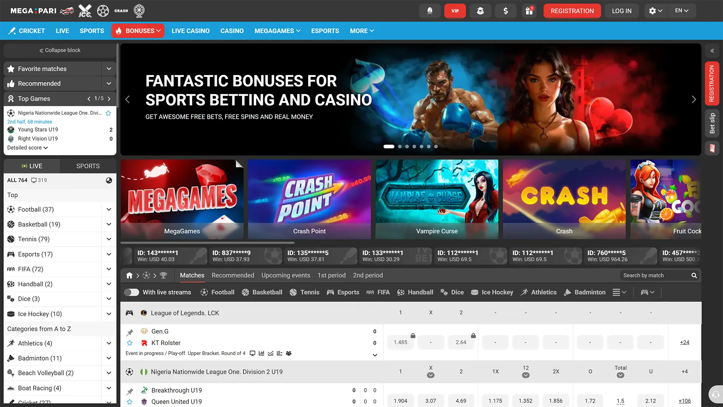Toggle With live streams switch
Viewport: 723px width, 407px height.
coord(131,292)
